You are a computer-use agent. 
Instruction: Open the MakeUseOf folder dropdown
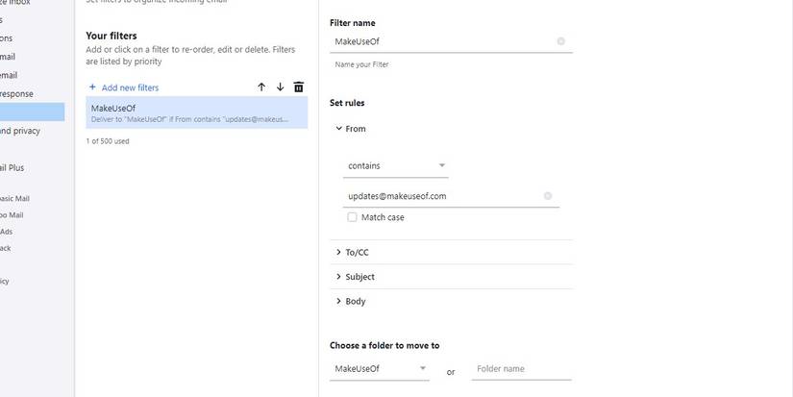pyautogui.click(x=380, y=369)
